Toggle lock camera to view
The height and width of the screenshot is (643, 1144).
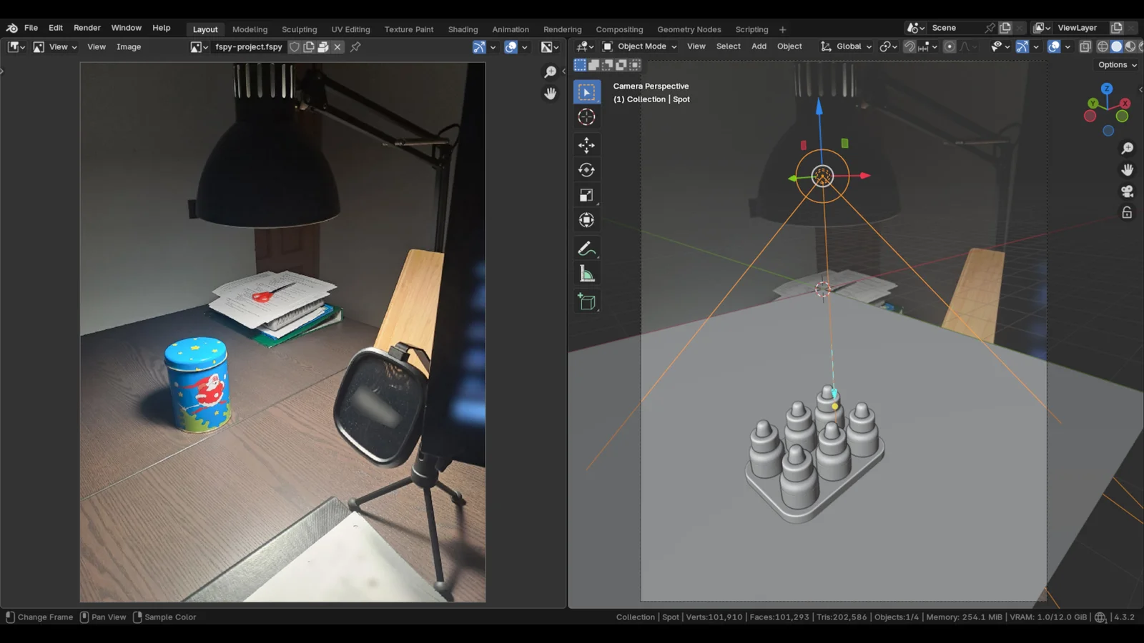1127,213
